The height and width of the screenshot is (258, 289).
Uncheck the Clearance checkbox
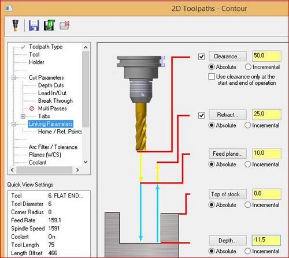[201, 57]
